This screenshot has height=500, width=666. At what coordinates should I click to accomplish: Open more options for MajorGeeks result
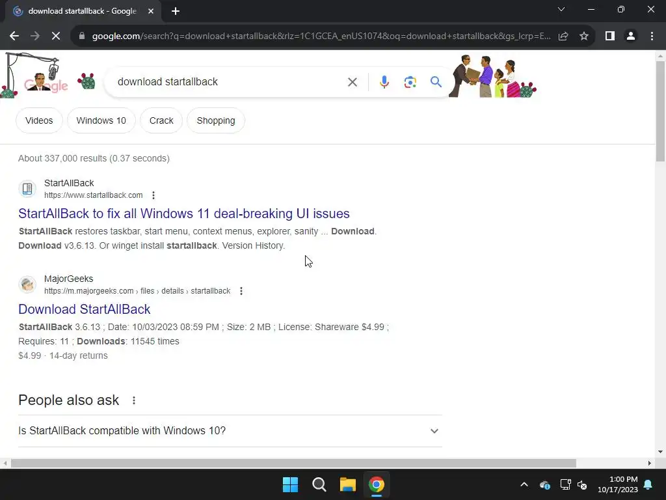tap(241, 291)
